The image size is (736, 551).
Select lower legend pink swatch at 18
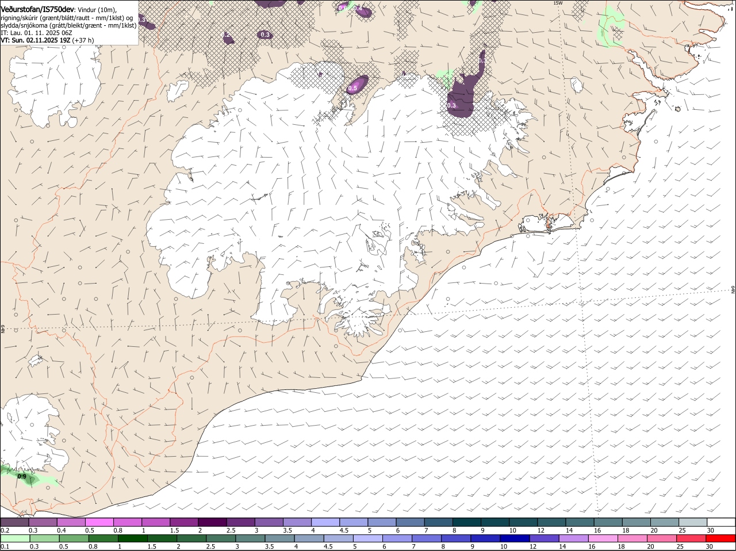pyautogui.click(x=632, y=538)
